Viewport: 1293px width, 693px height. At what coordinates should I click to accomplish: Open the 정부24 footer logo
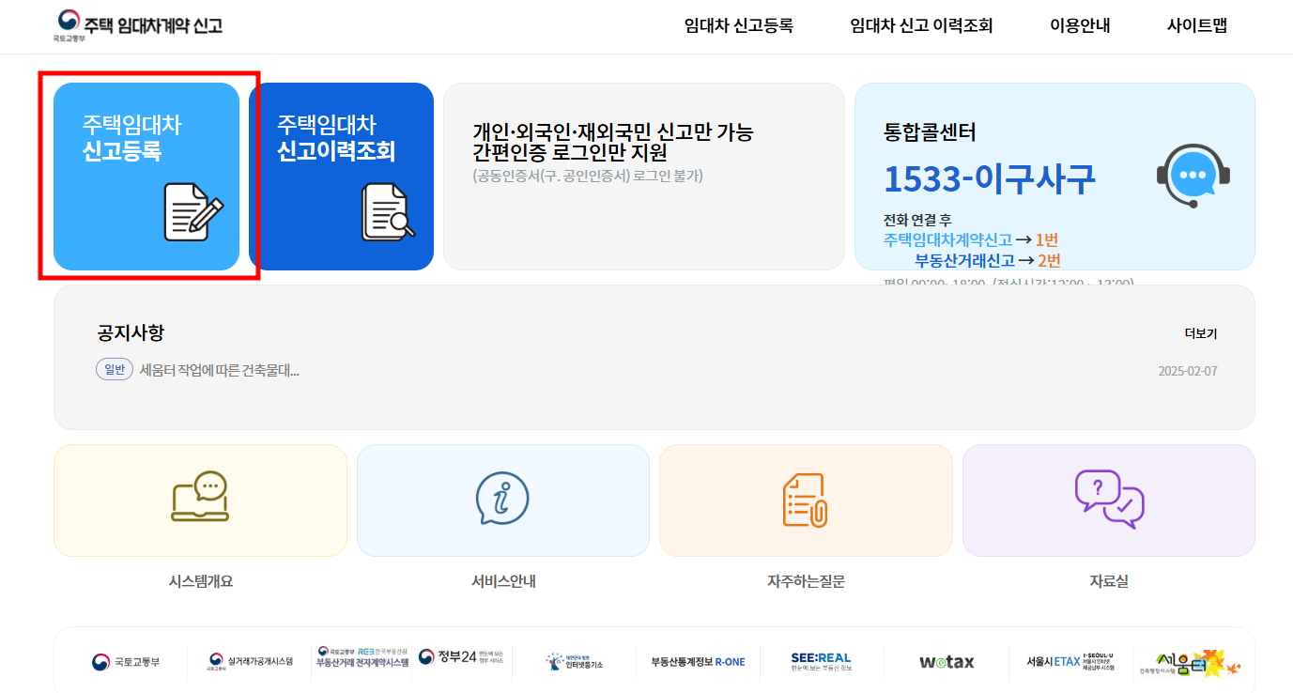click(461, 657)
